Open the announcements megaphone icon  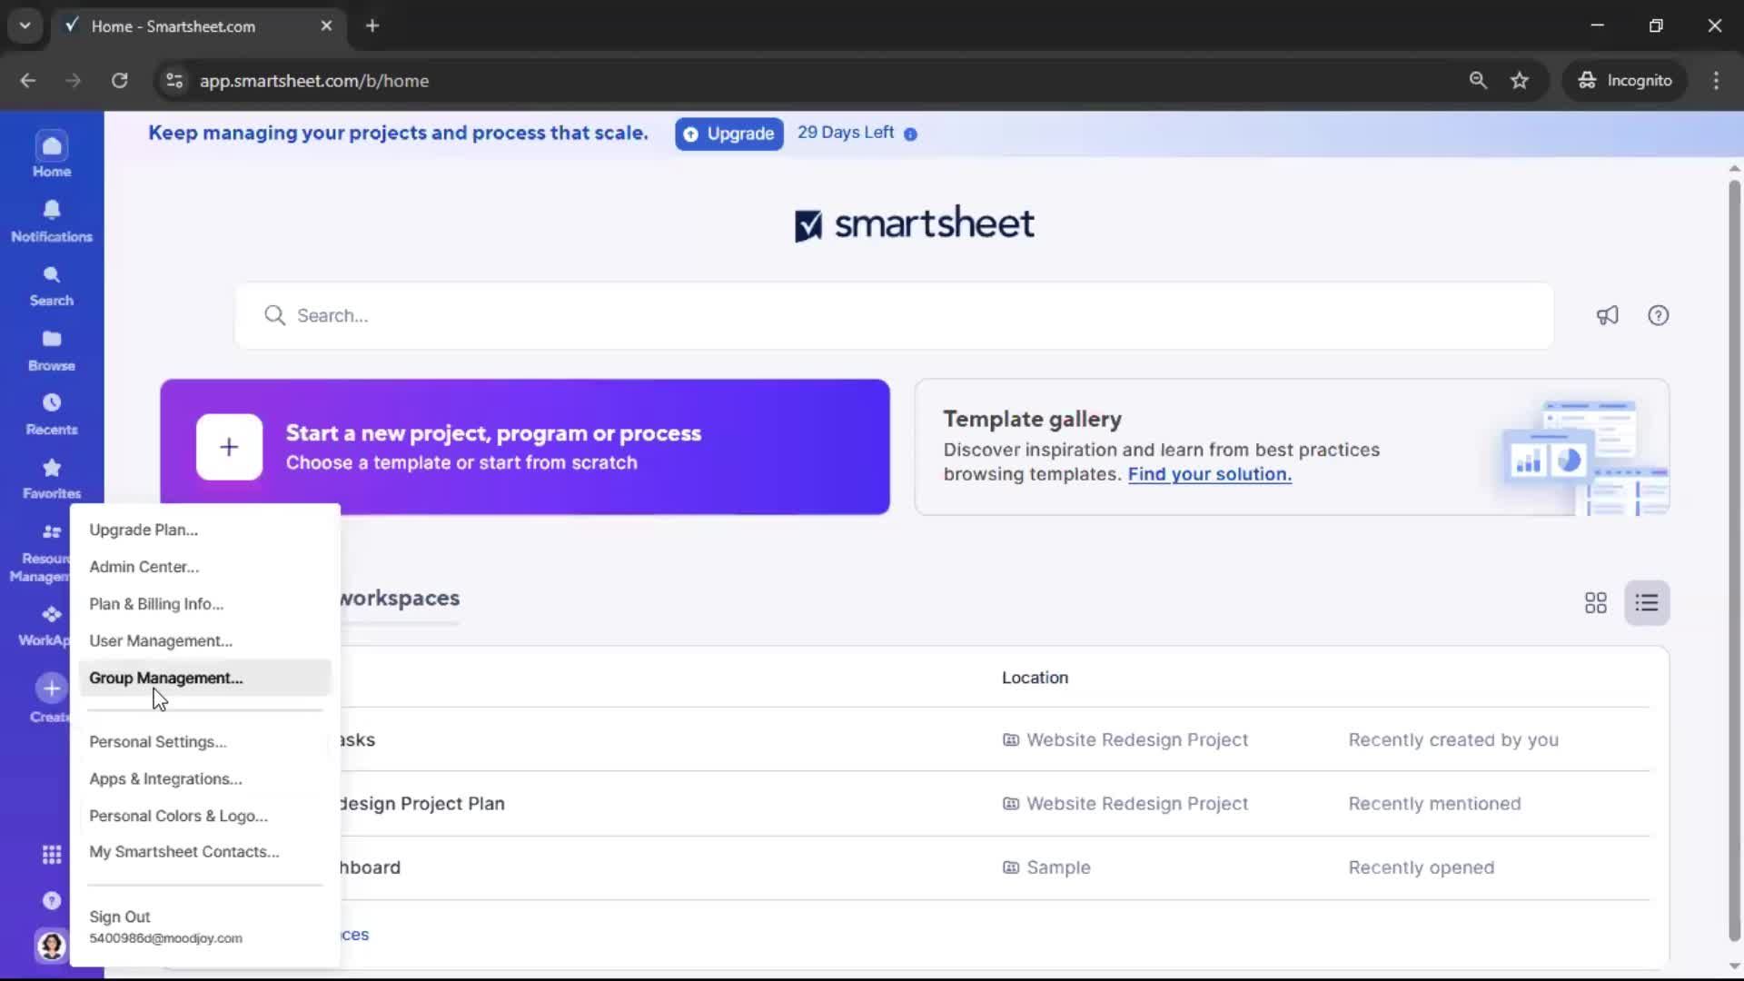1607,315
